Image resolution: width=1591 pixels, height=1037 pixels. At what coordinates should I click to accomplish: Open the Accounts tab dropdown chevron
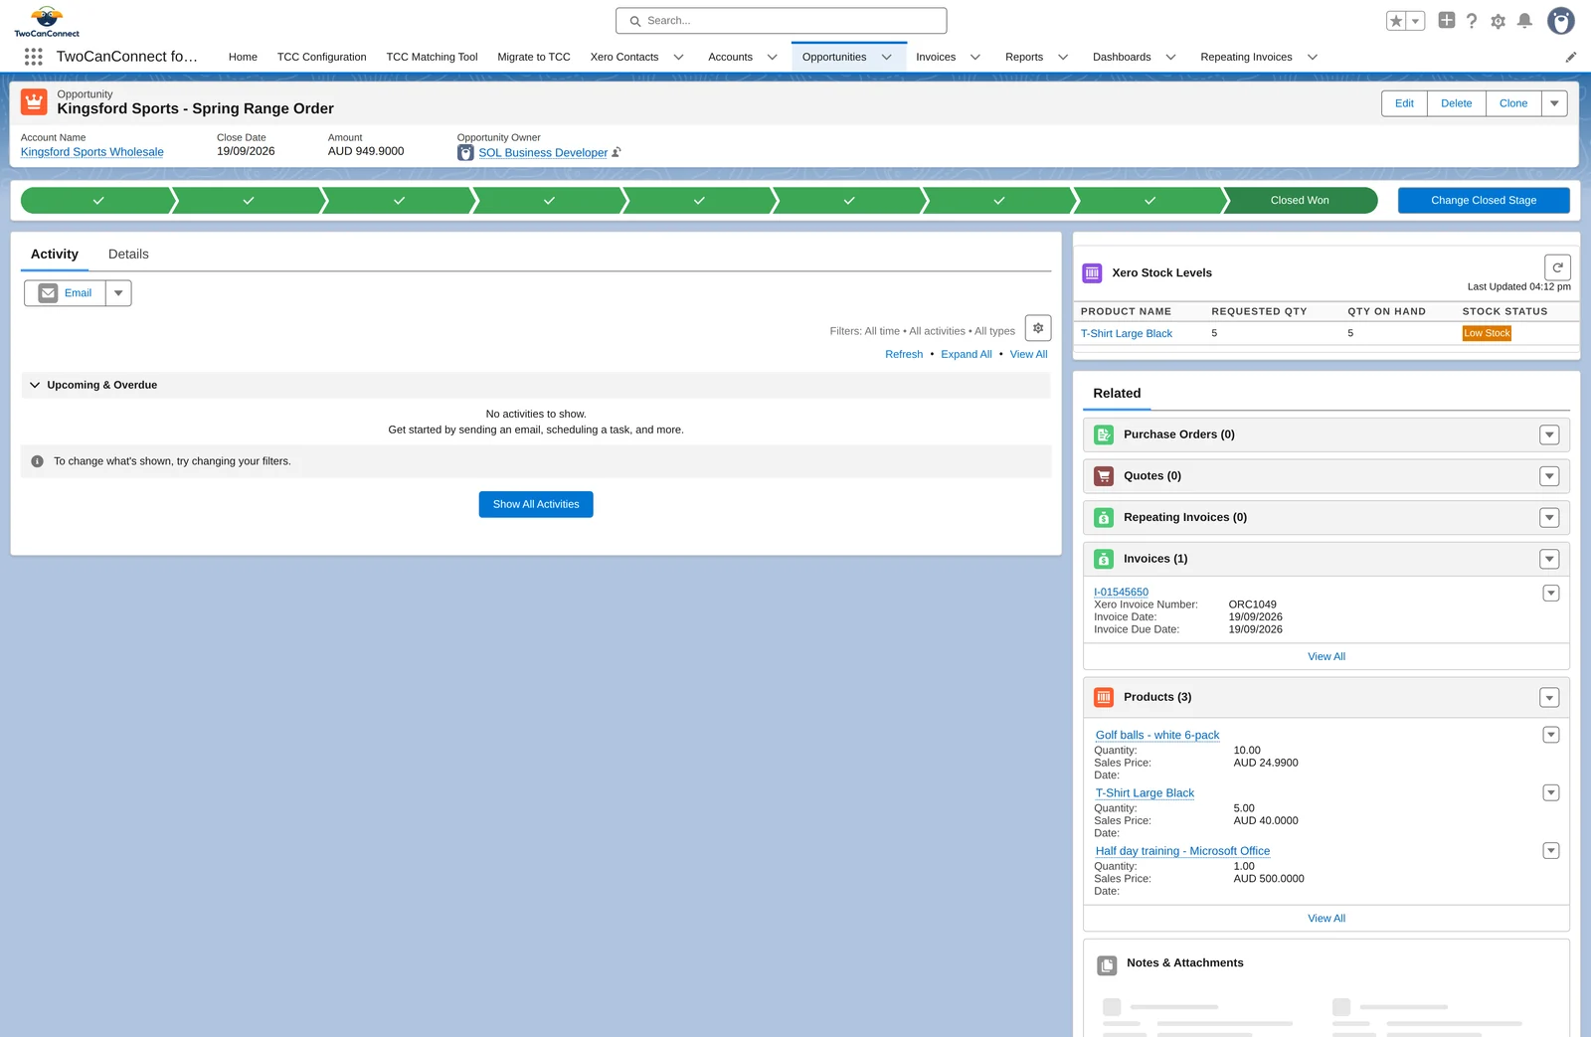coord(772,57)
